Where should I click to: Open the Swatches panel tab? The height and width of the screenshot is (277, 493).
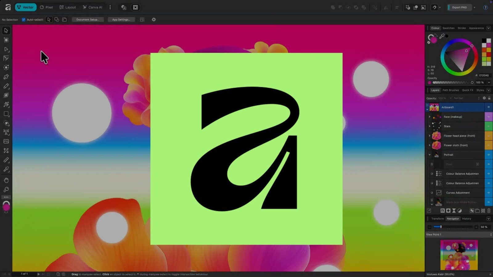click(x=448, y=28)
